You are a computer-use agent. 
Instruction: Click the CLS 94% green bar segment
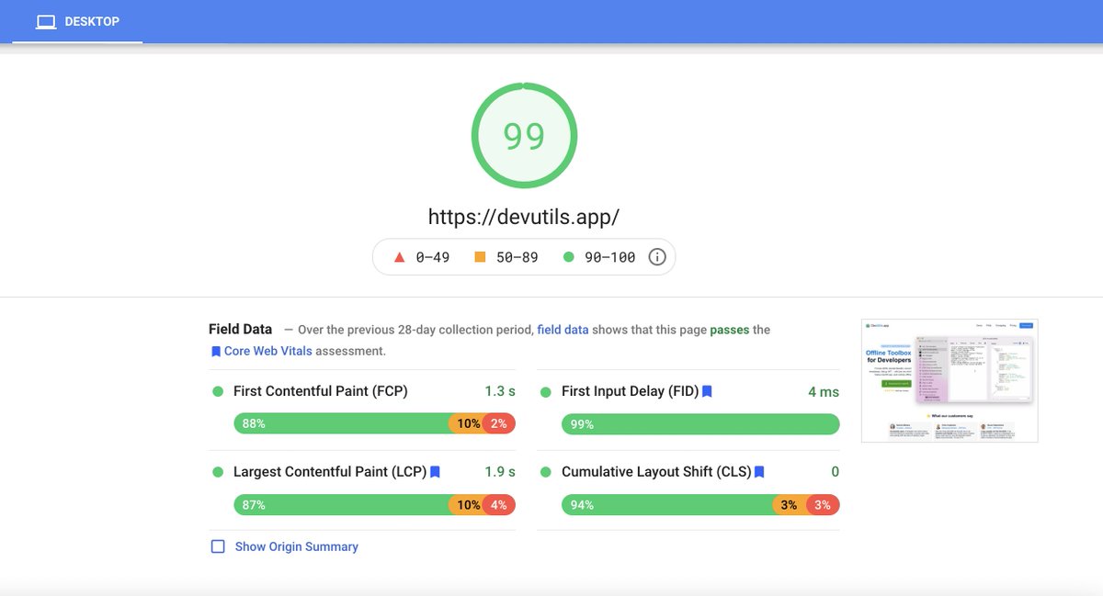coord(666,504)
